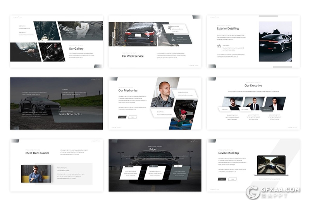Image resolution: width=310 pixels, height=207 pixels.
Task: Select the middle executive's photo
Action: pos(253,104)
